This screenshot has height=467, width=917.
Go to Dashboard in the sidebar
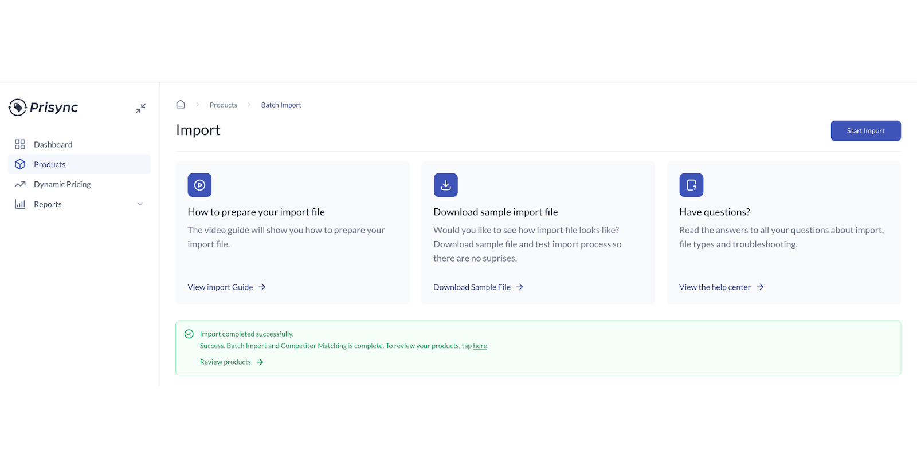[53, 144]
